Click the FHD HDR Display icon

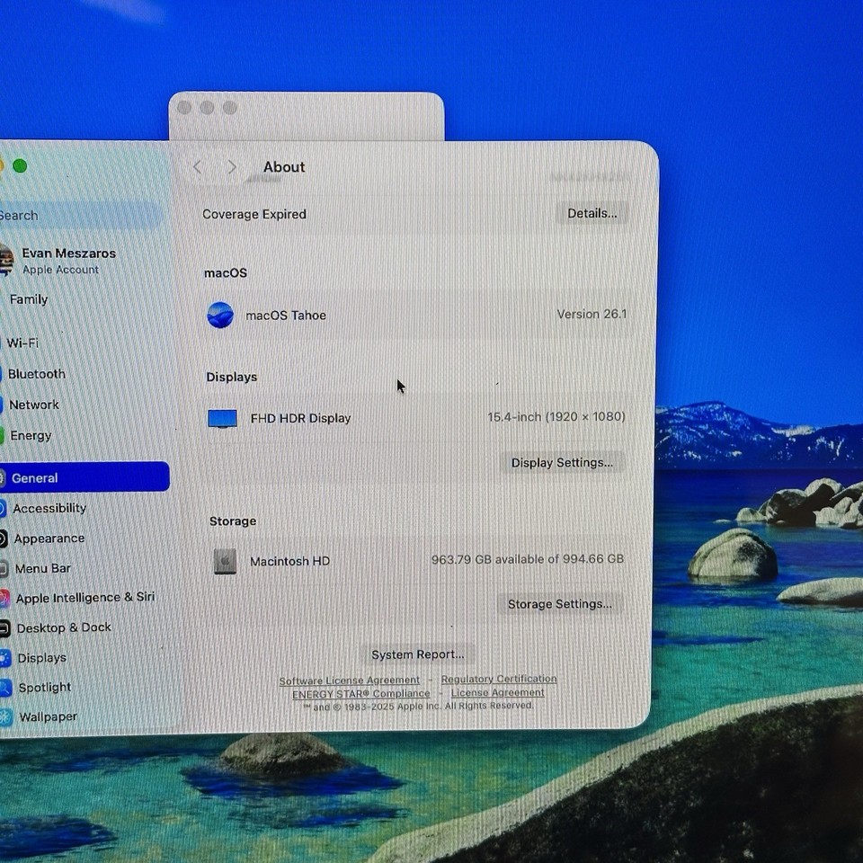pyautogui.click(x=222, y=418)
